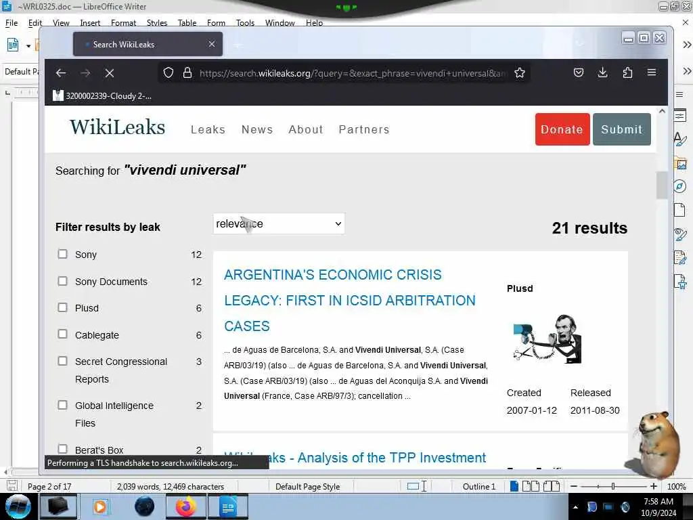This screenshot has height=520, width=693.
Task: Open the relevance sort dropdown
Action: point(279,223)
